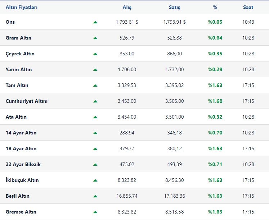Click the green arrow next to Yarım Altın

pyautogui.click(x=95, y=70)
